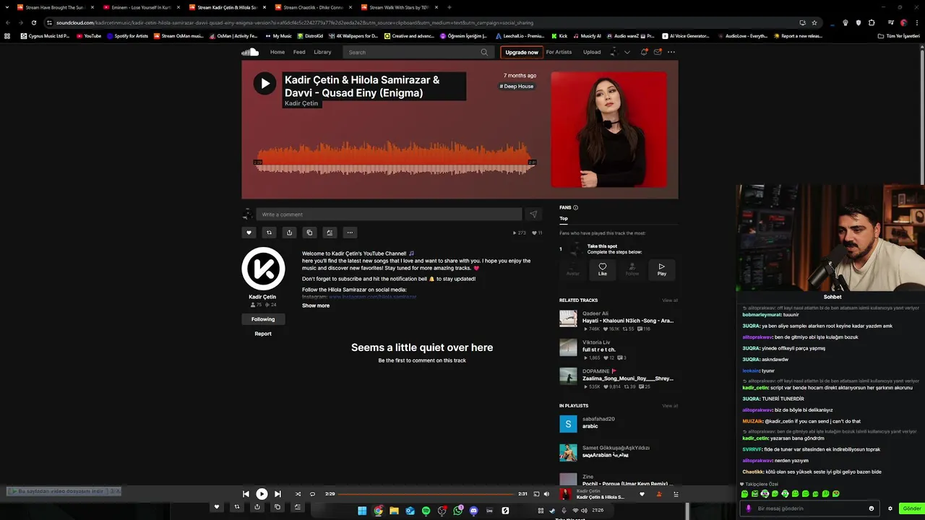Open related track Hayati - Khalouni N3ich

627,321
